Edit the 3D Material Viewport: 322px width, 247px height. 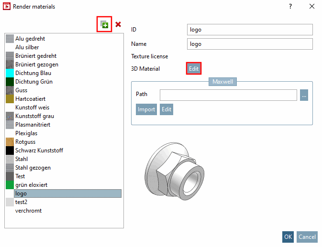pos(194,68)
